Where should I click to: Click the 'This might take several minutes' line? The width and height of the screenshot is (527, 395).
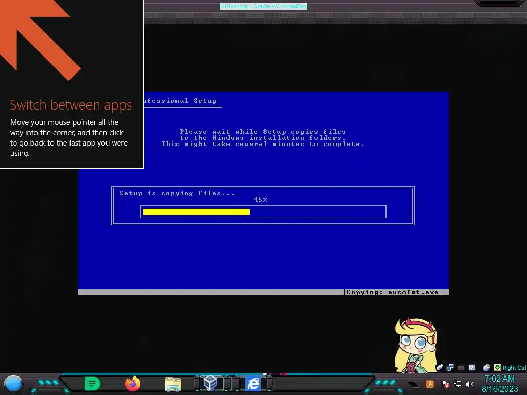coord(263,144)
